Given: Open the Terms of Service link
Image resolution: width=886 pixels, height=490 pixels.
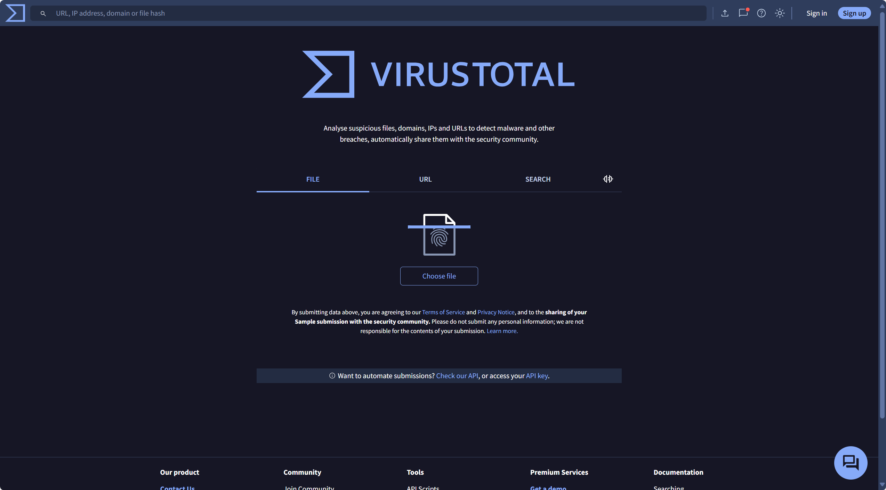Looking at the screenshot, I should pyautogui.click(x=443, y=312).
